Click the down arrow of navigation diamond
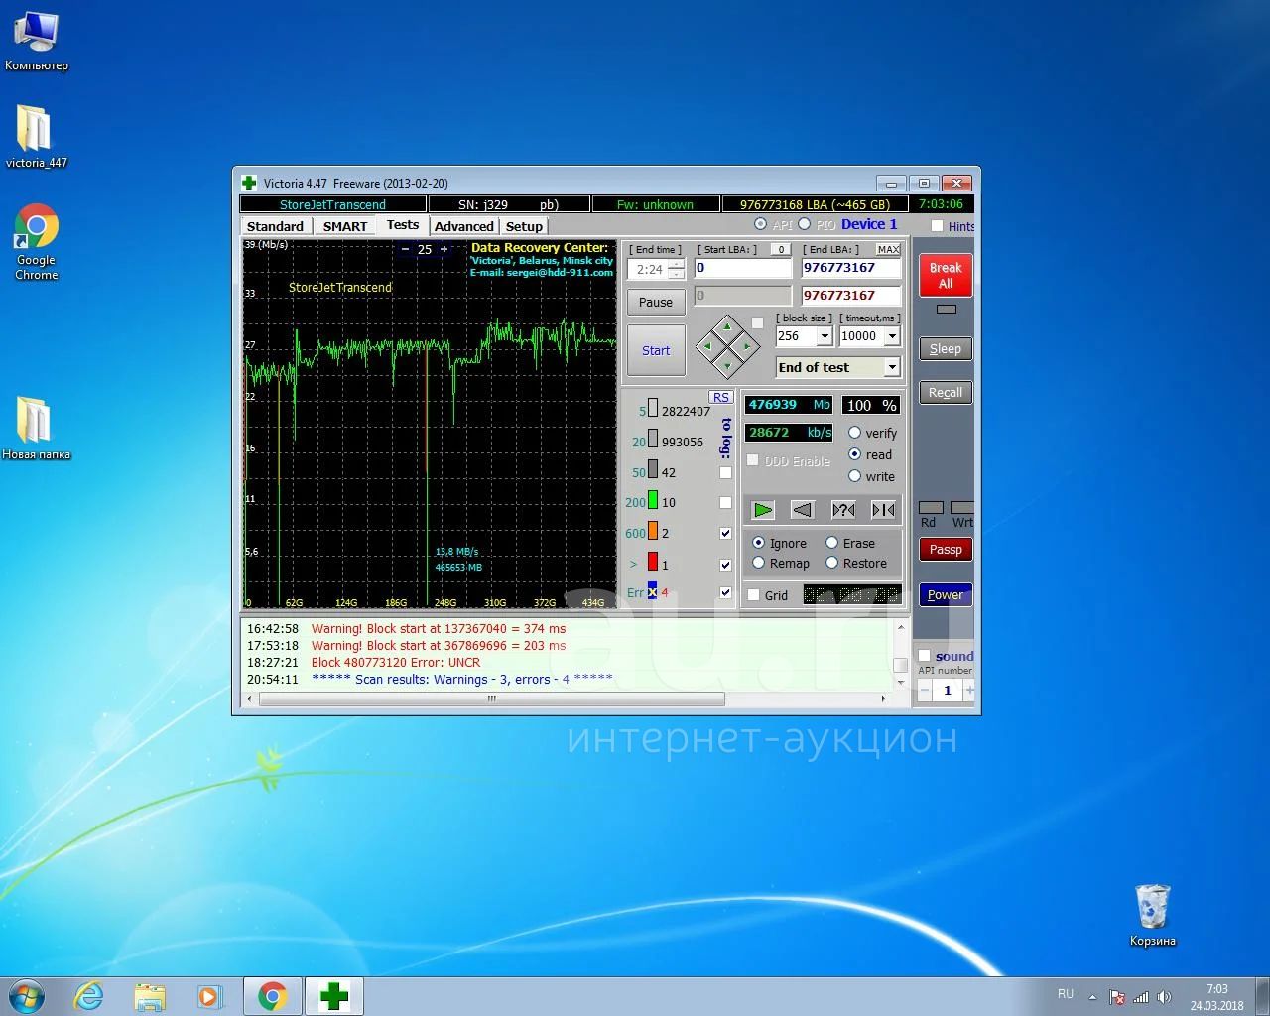This screenshot has height=1016, width=1270. (x=727, y=365)
